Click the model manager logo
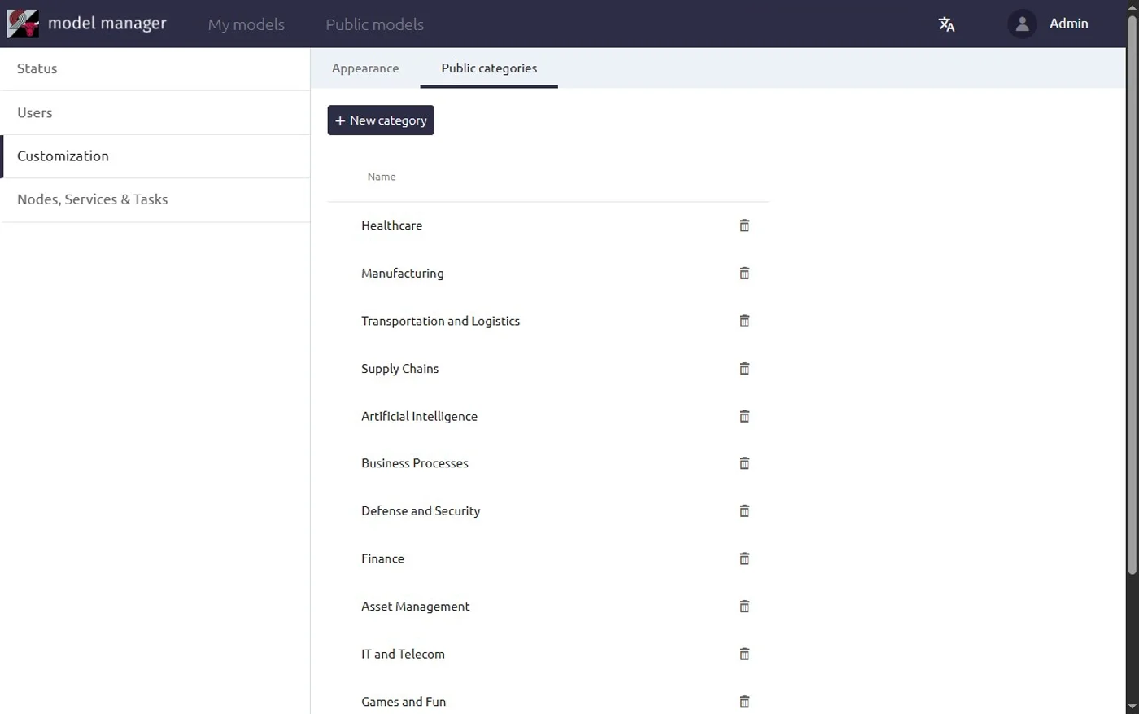This screenshot has height=714, width=1139. pyautogui.click(x=23, y=24)
